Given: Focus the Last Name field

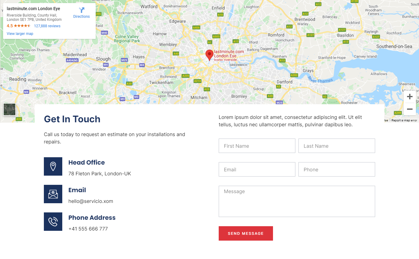Looking at the screenshot, I should tap(337, 146).
